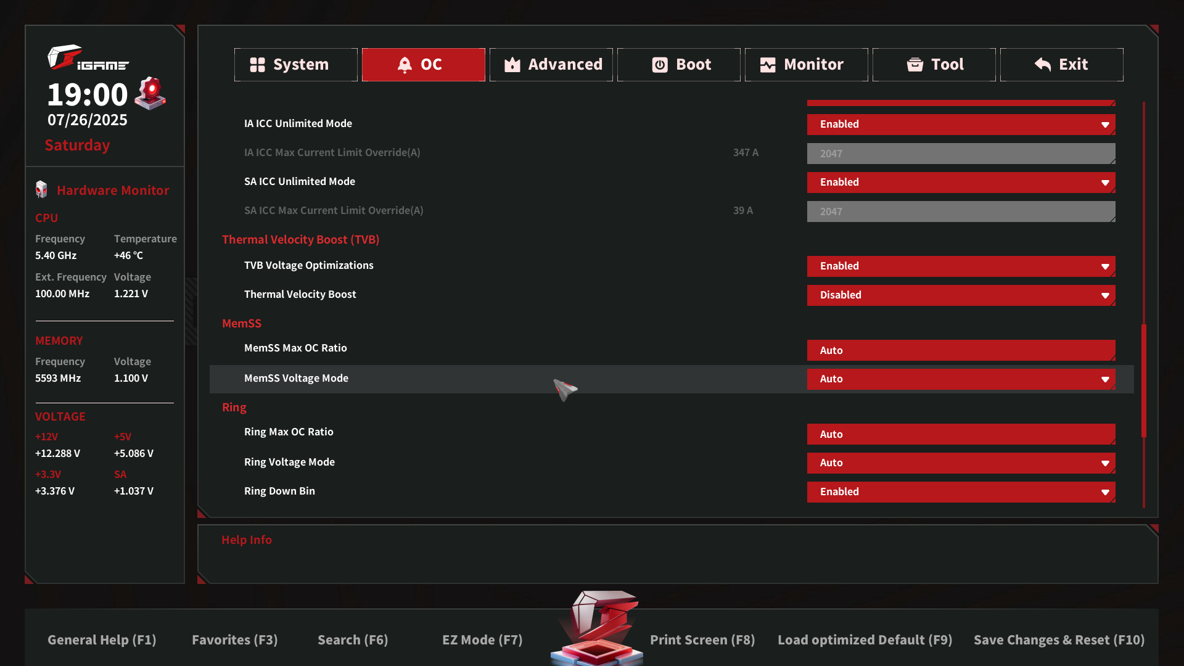Click the MemSS Max OC Ratio field

[961, 350]
